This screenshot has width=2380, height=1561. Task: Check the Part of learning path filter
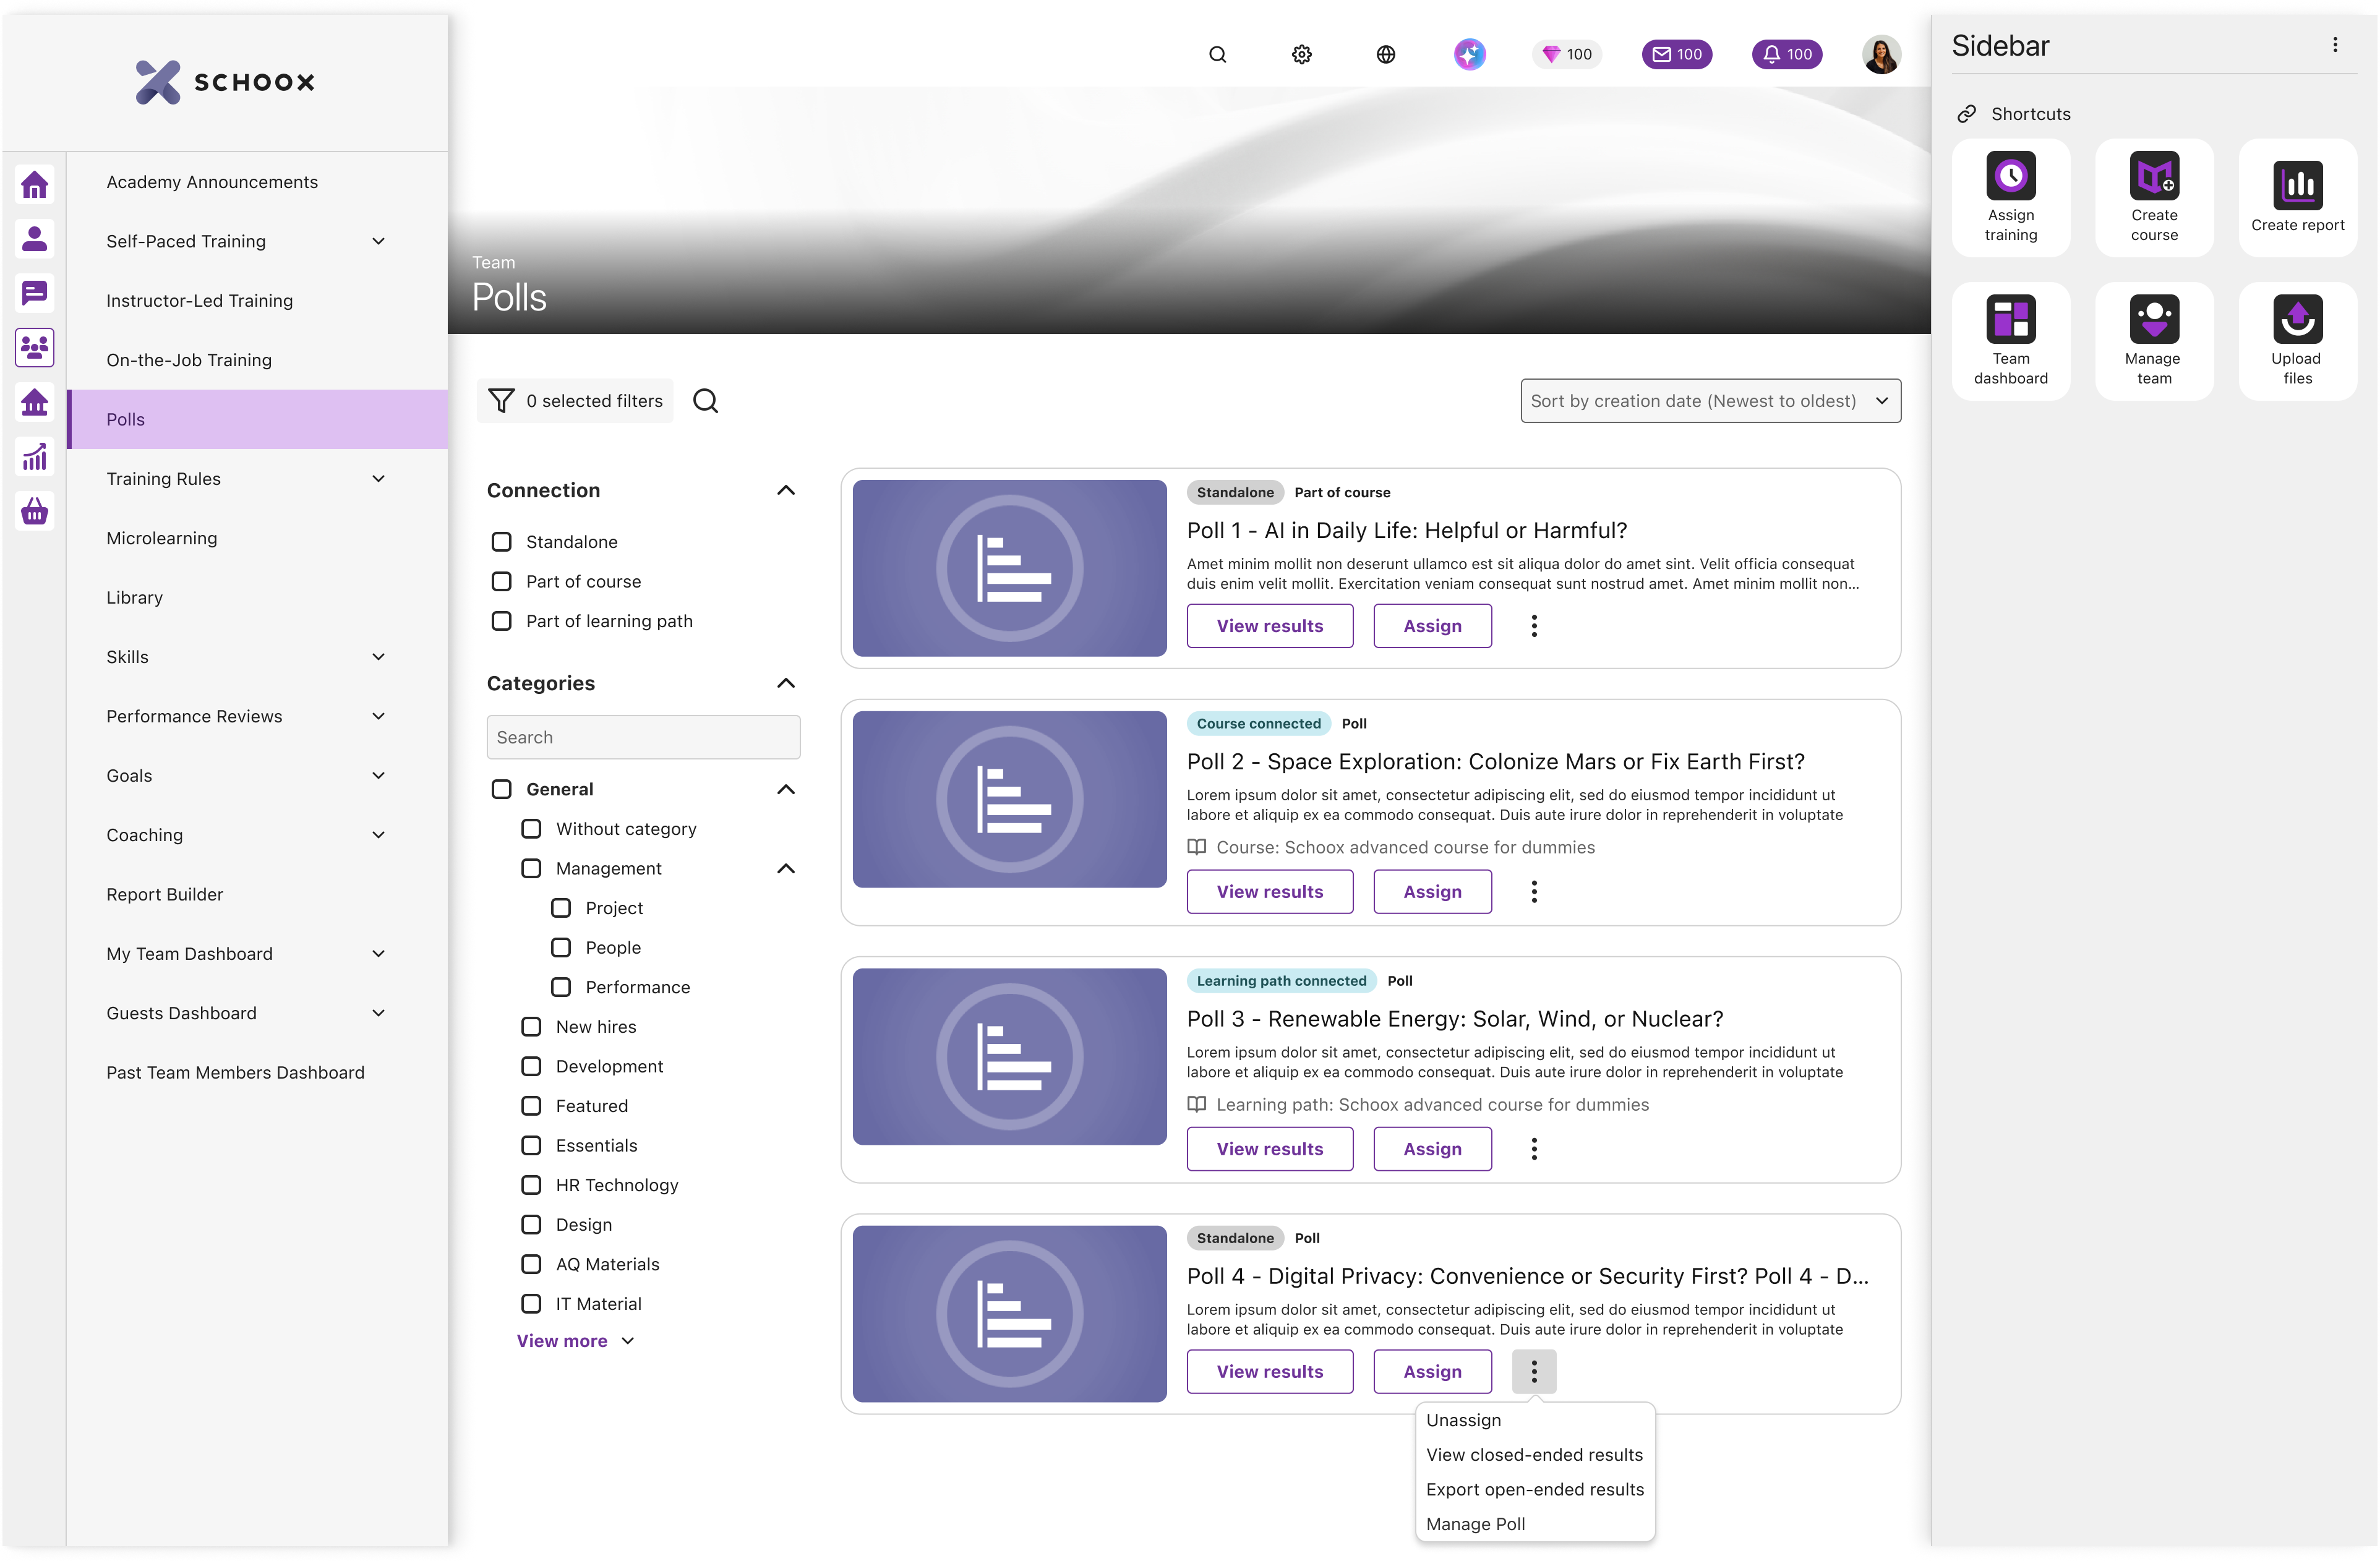click(x=501, y=621)
